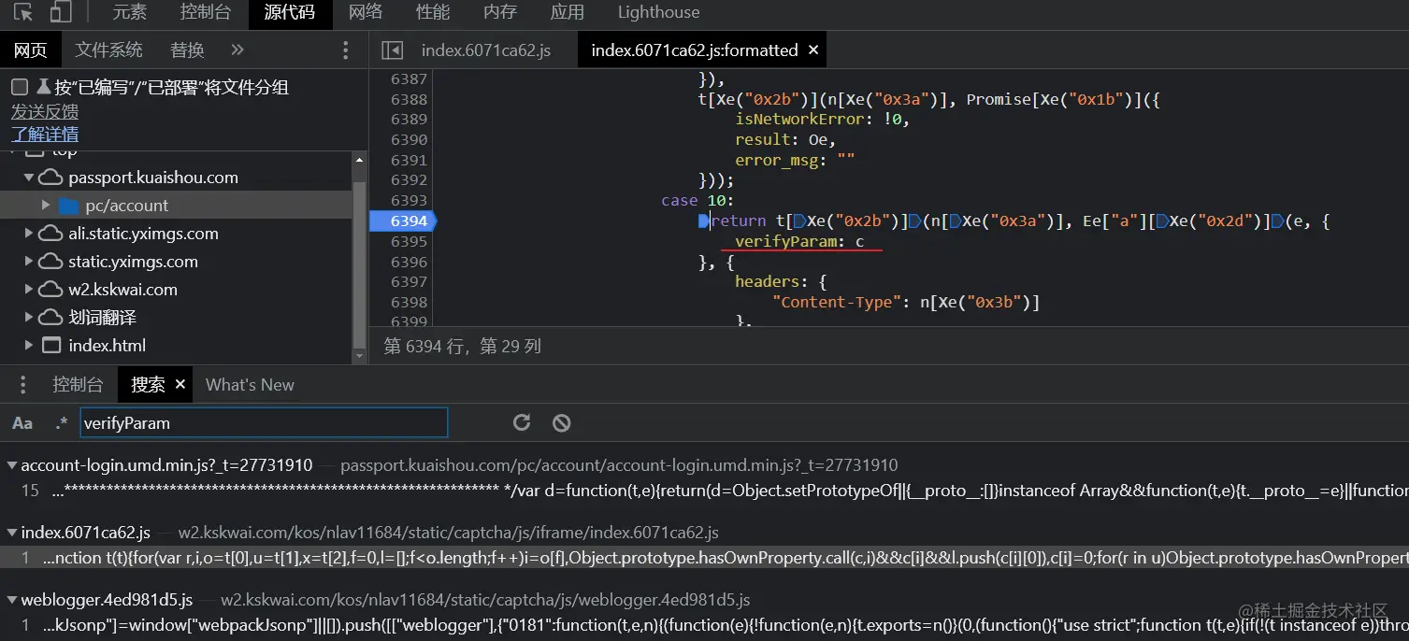1409x641 pixels.
Task: Open the 网络 panel tab
Action: point(366,12)
